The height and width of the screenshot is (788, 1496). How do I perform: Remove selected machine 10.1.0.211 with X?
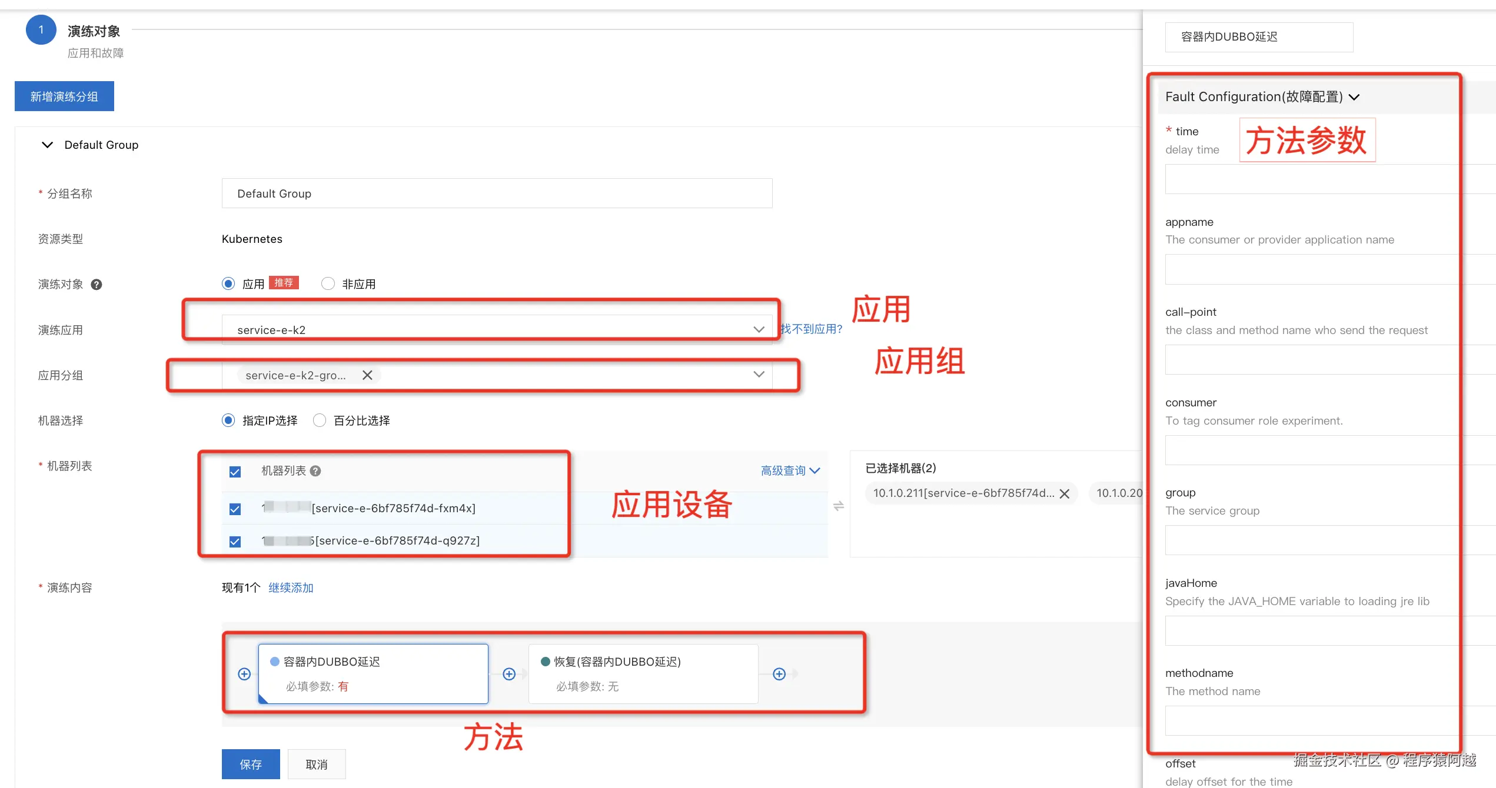tap(1065, 494)
